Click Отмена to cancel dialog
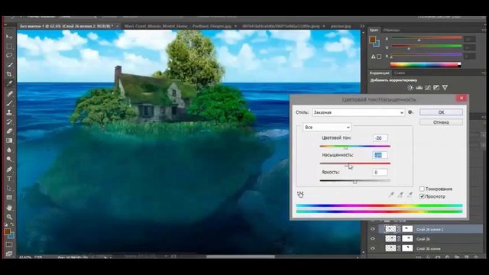The image size is (489, 275). [441, 122]
